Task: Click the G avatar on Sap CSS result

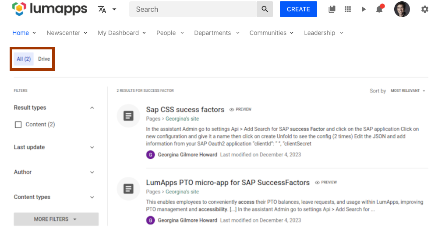Action: click(150, 155)
